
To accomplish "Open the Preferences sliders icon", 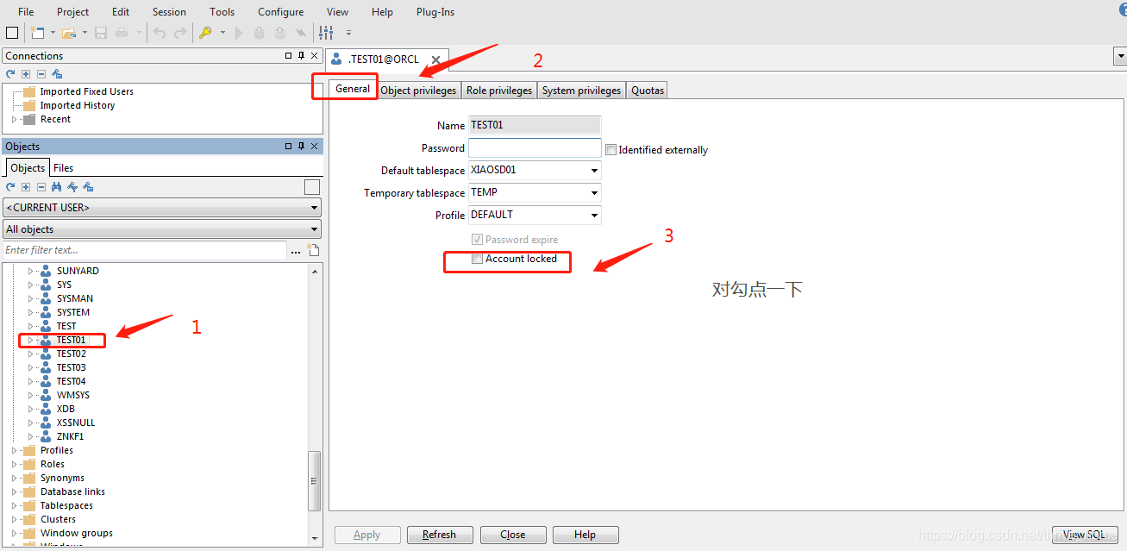I will coord(326,33).
